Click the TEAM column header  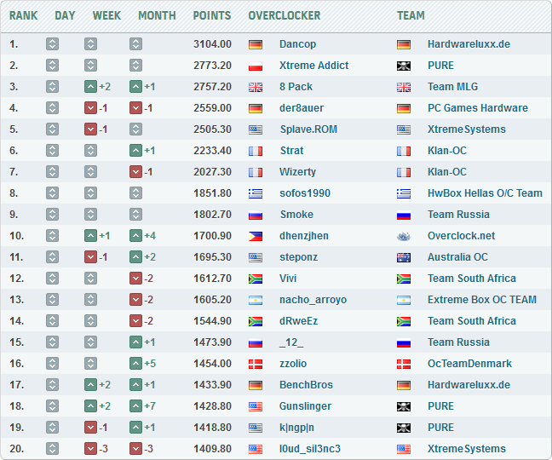(x=411, y=15)
